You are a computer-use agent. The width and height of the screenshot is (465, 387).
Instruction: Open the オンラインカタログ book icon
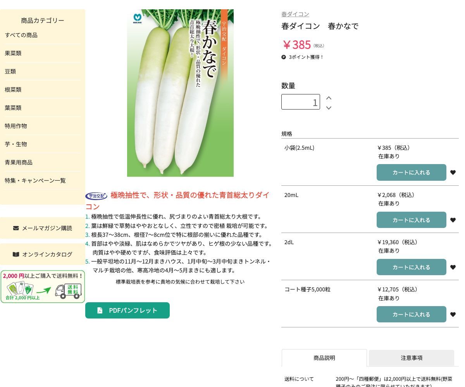[x=16, y=254]
